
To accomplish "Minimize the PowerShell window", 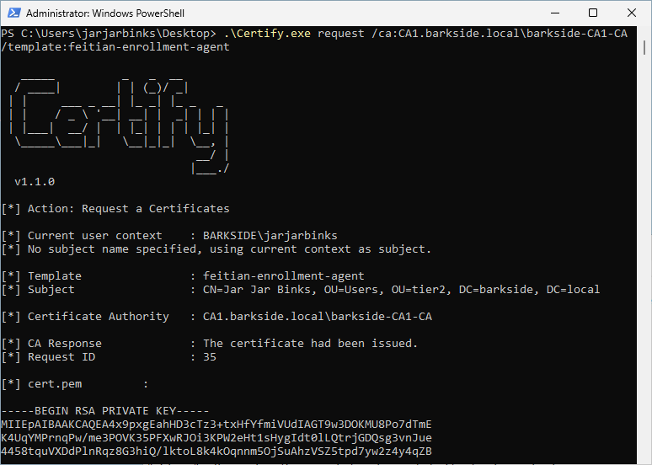I will point(553,13).
